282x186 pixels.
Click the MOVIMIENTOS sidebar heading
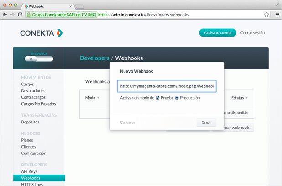pos(36,77)
